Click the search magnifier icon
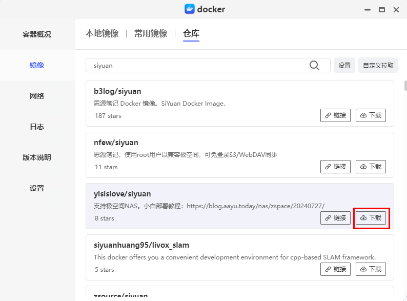This screenshot has height=301, width=407. pyautogui.click(x=314, y=65)
